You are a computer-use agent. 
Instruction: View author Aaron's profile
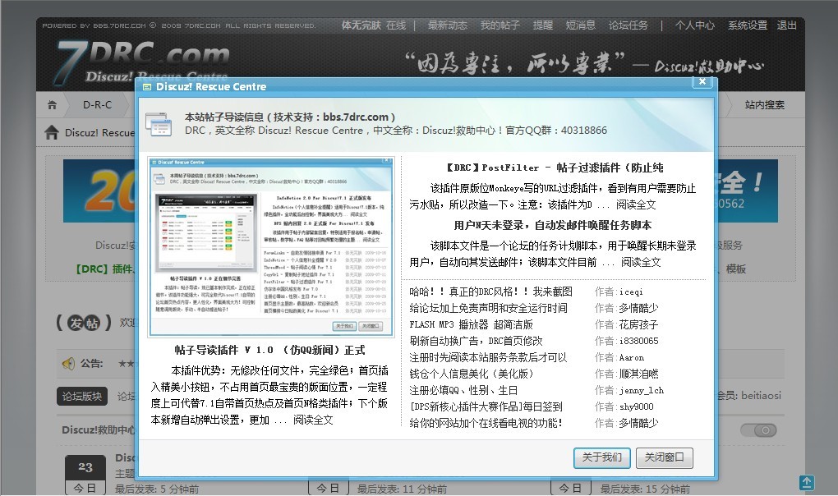point(632,357)
